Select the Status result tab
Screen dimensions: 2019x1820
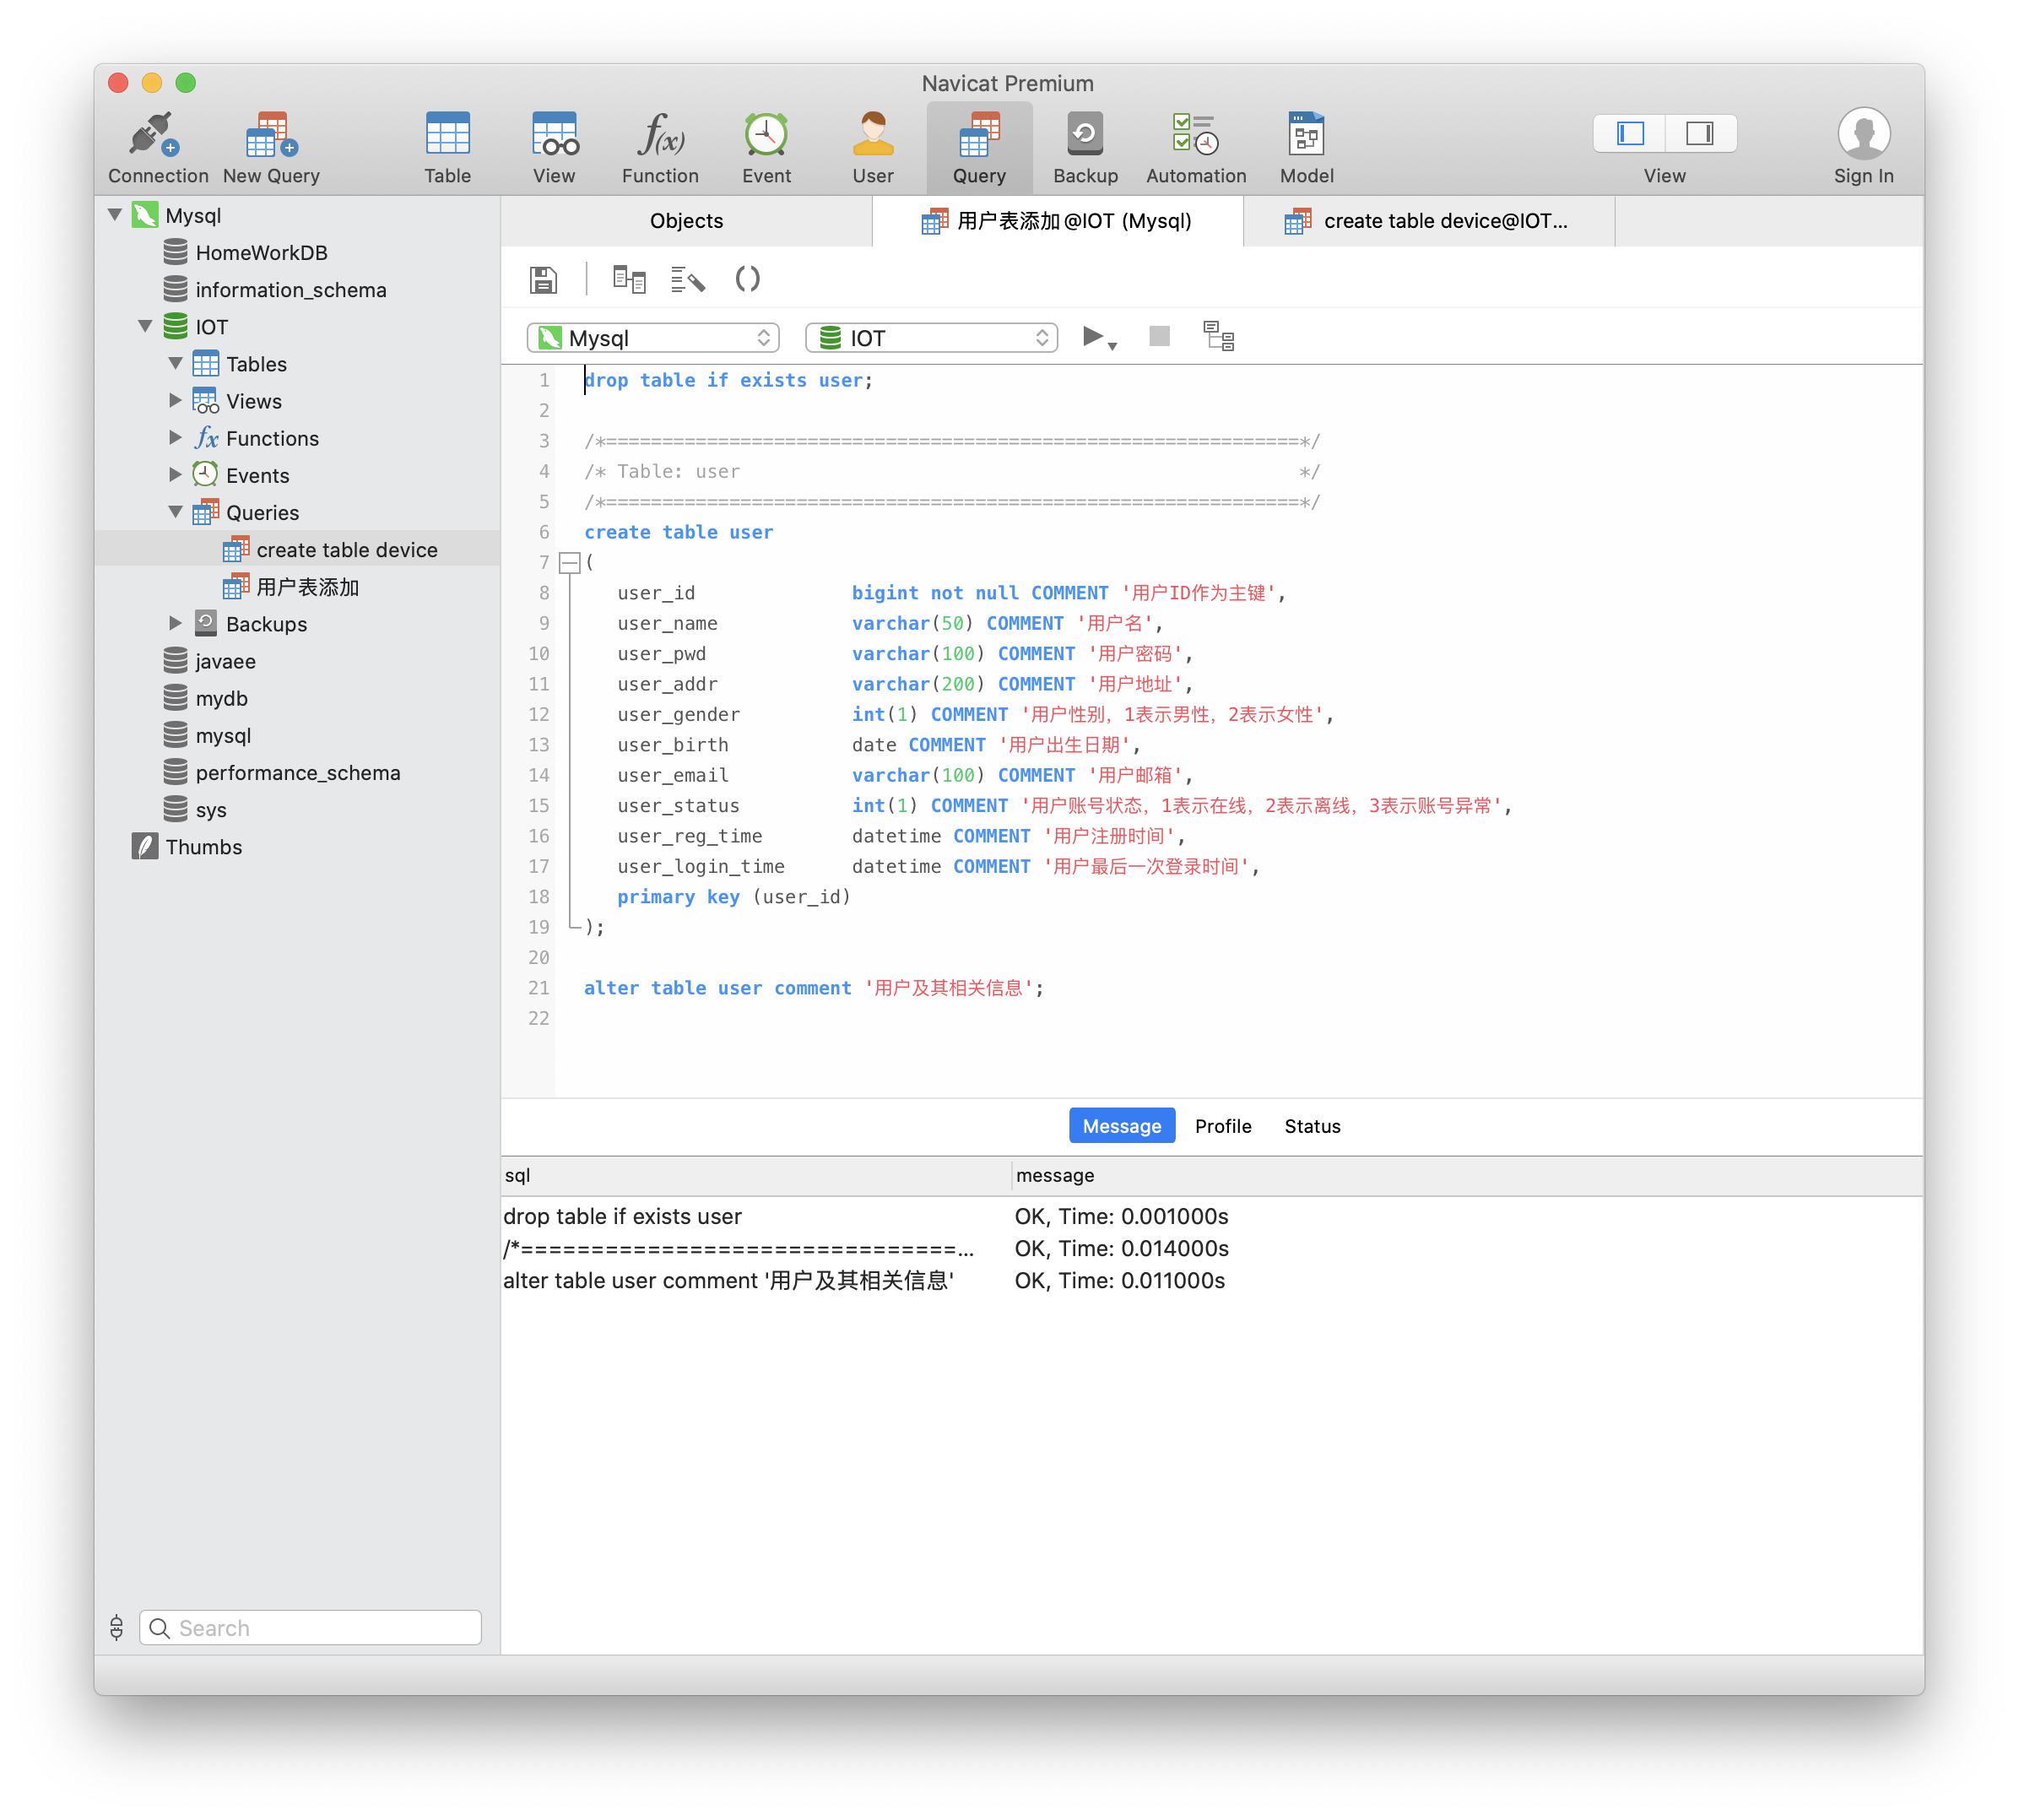tap(1312, 1126)
